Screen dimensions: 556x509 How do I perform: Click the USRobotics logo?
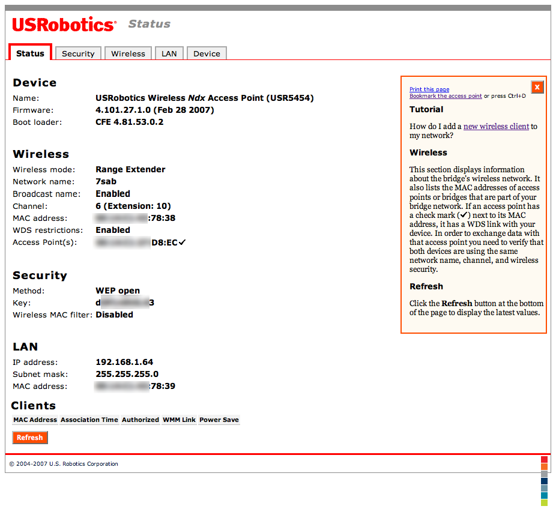(x=64, y=25)
